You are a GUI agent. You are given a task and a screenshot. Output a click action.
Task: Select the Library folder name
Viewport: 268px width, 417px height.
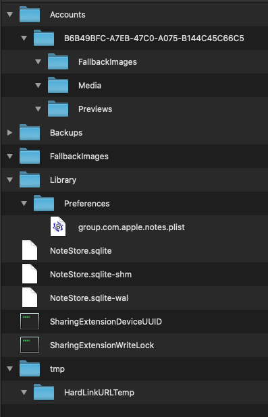click(63, 180)
